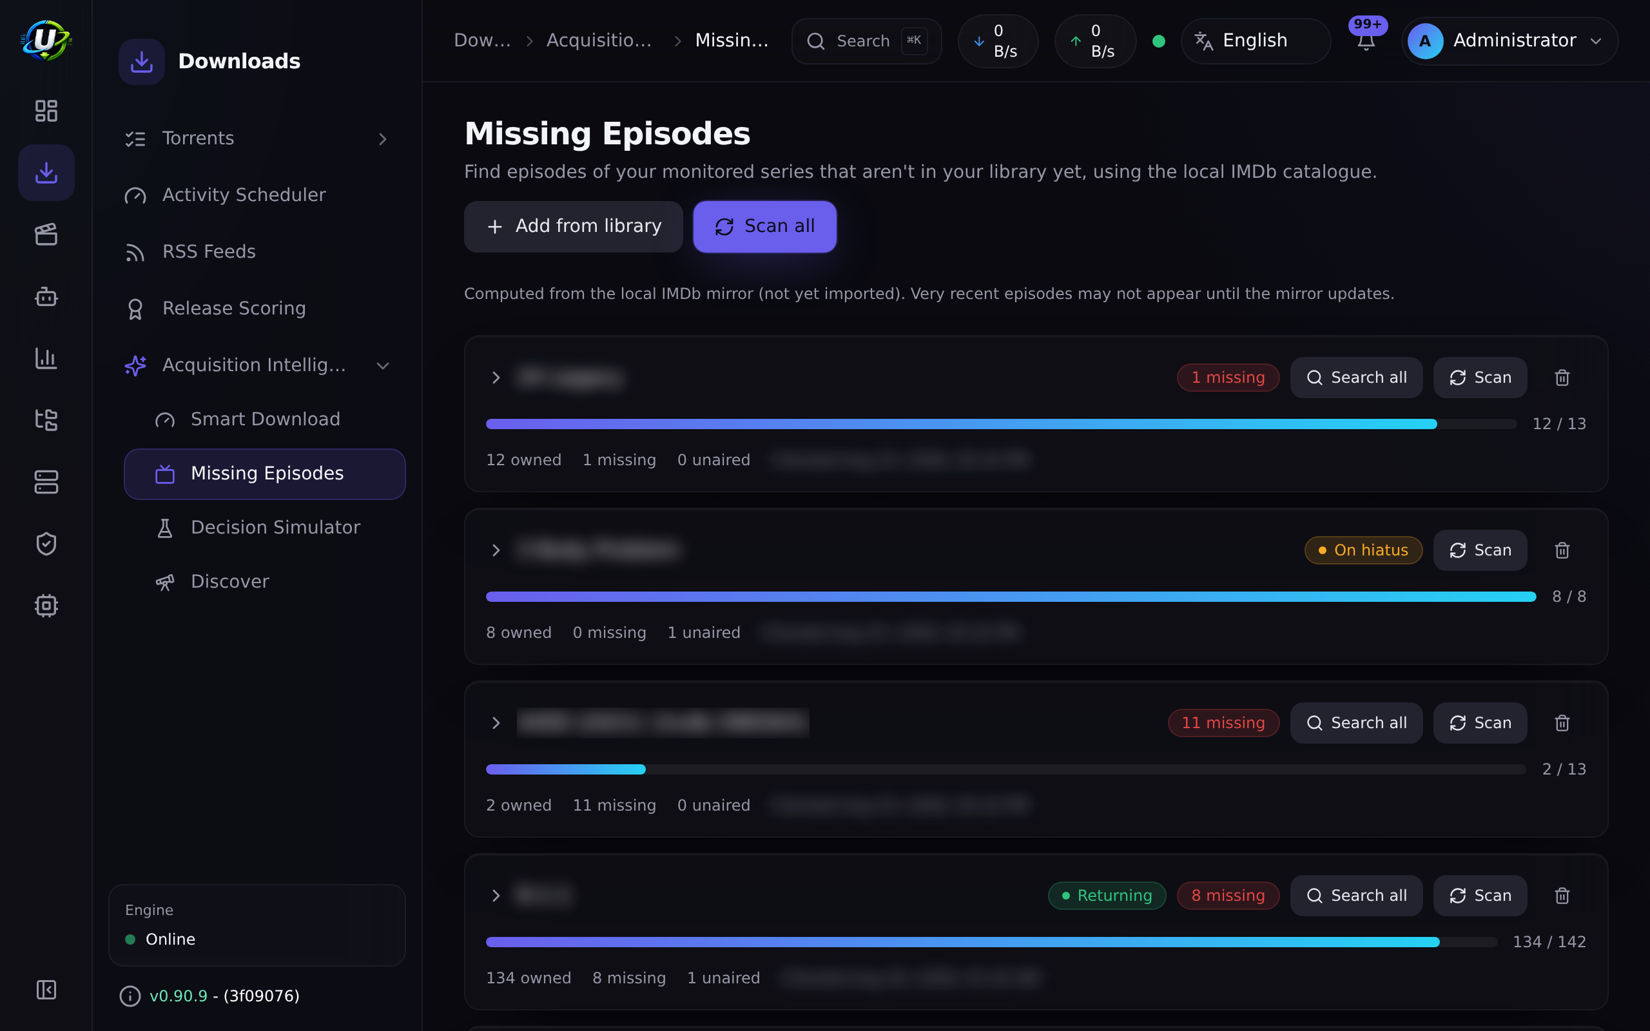Select Missing Episodes in sidebar
1650x1031 pixels.
(264, 474)
